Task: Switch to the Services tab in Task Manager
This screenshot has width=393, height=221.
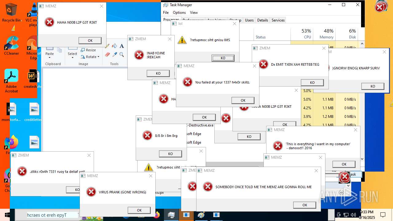Action: click(278, 20)
